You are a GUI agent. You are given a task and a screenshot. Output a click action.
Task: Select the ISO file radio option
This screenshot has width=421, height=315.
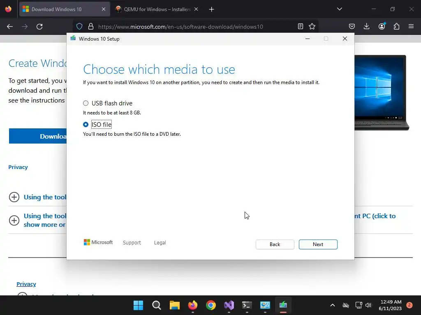click(86, 125)
